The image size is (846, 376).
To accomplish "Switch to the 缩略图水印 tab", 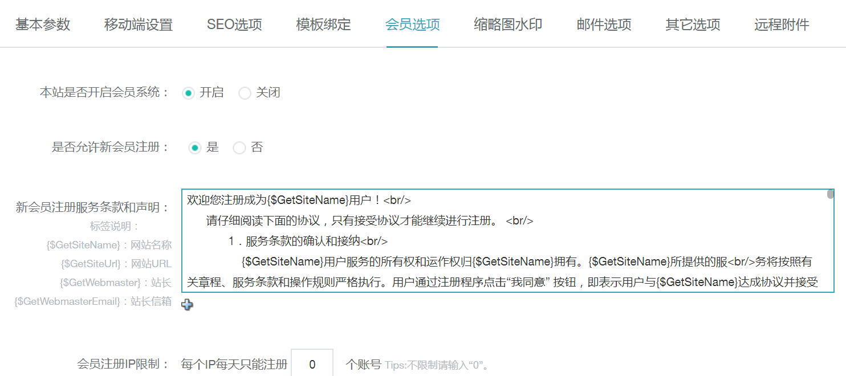I will tap(507, 24).
